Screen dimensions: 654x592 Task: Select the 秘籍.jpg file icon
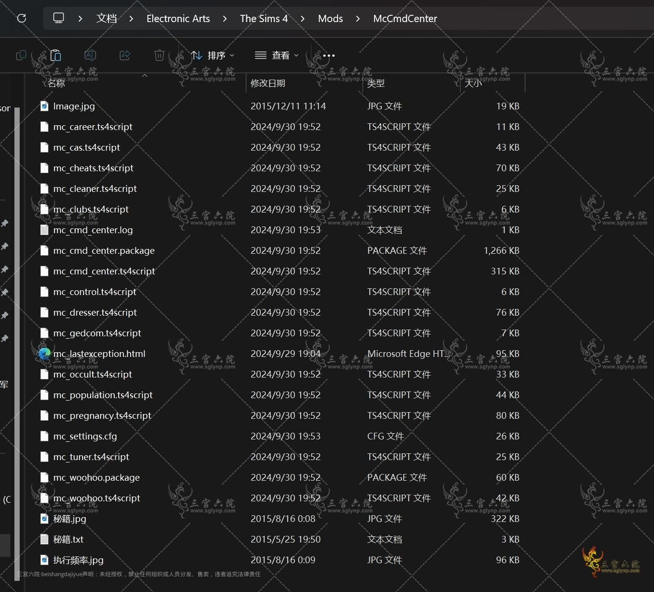44,519
